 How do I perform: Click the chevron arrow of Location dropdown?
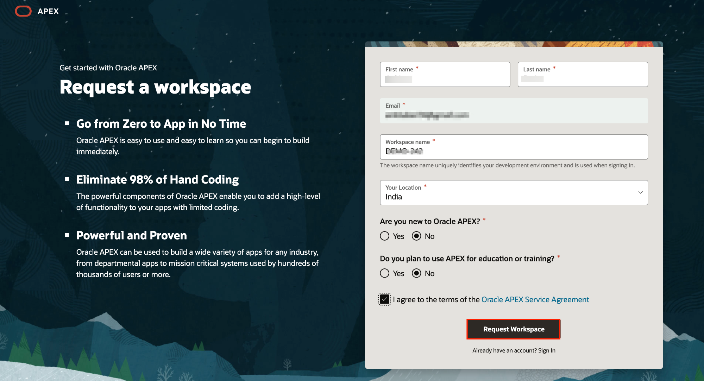tap(640, 193)
